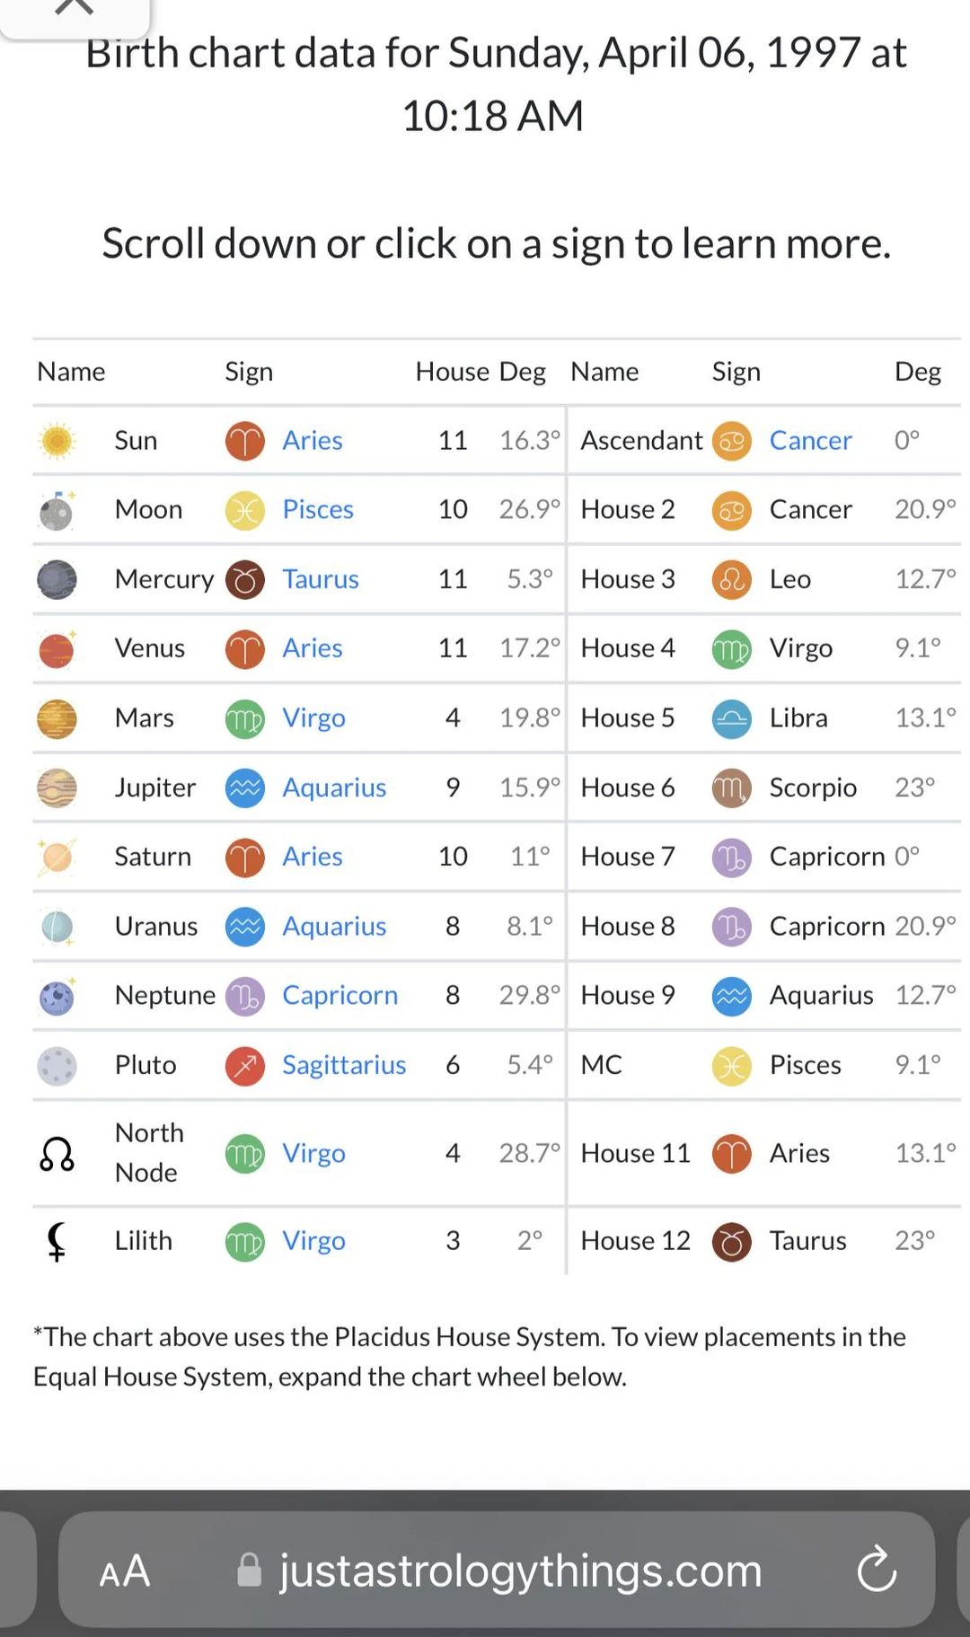Open the Aquarius link next to Uranus
This screenshot has width=970, height=1637.
[x=334, y=926]
